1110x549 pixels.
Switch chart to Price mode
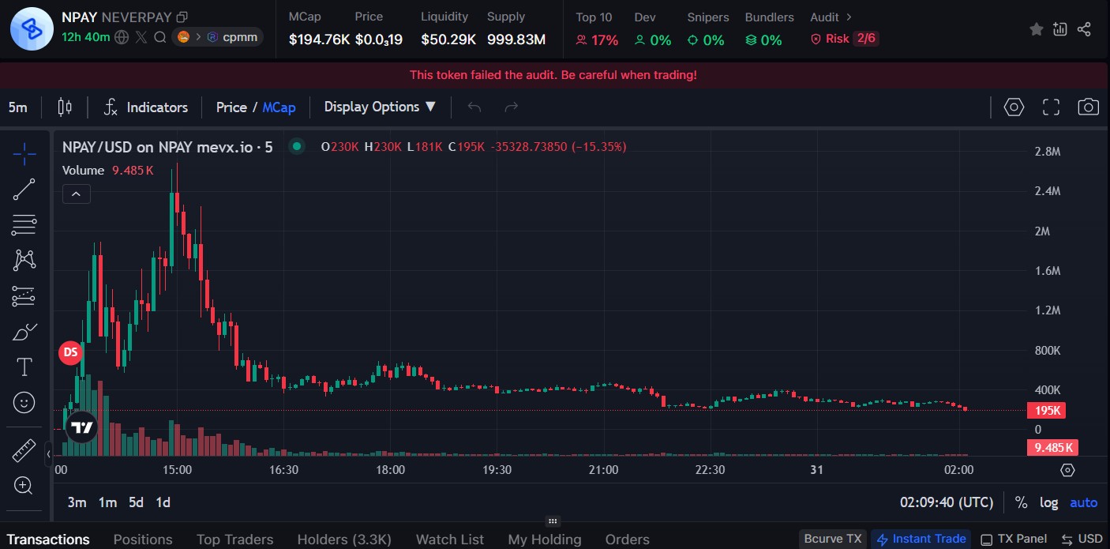pyautogui.click(x=231, y=107)
